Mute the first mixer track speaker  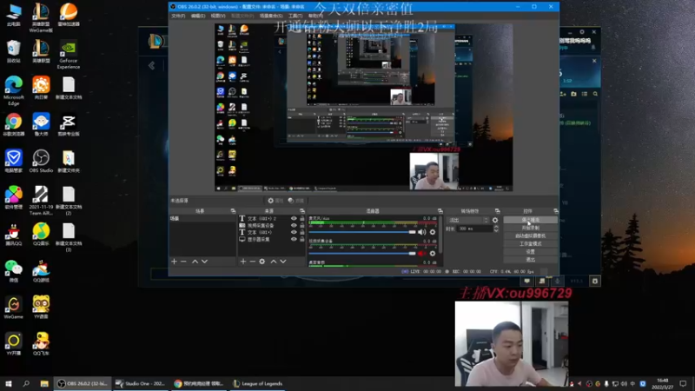click(x=421, y=232)
